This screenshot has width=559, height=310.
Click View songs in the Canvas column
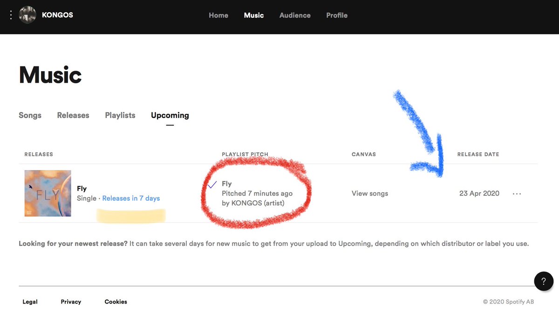pos(370,193)
